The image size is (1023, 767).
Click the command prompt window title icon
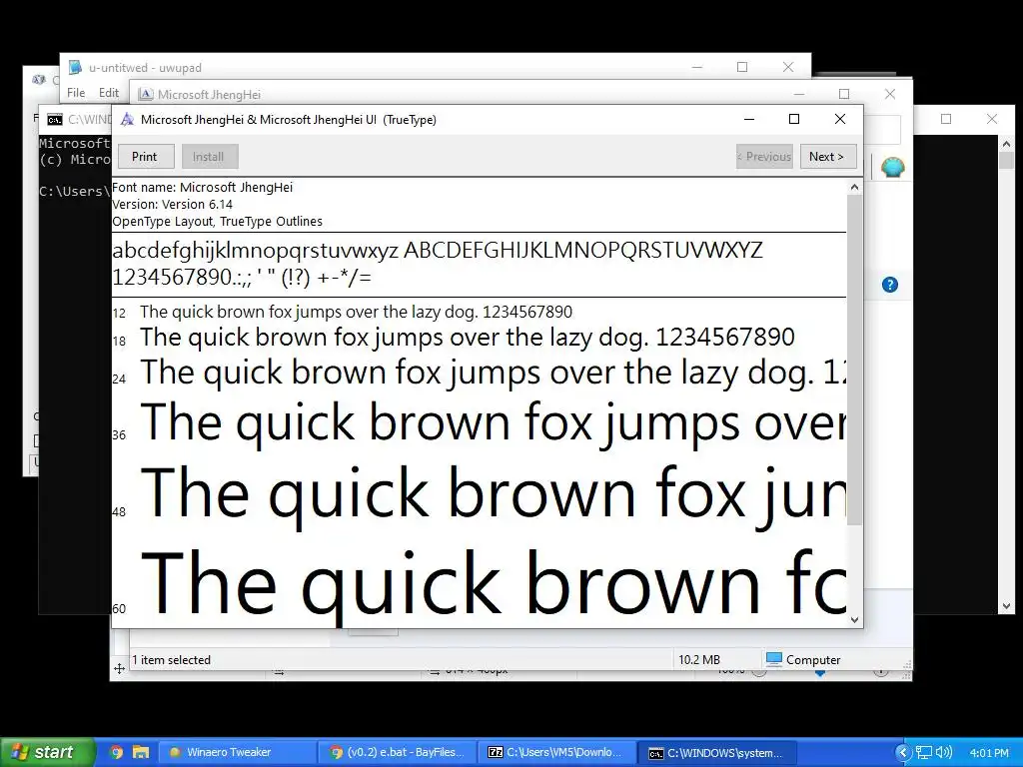pyautogui.click(x=55, y=120)
